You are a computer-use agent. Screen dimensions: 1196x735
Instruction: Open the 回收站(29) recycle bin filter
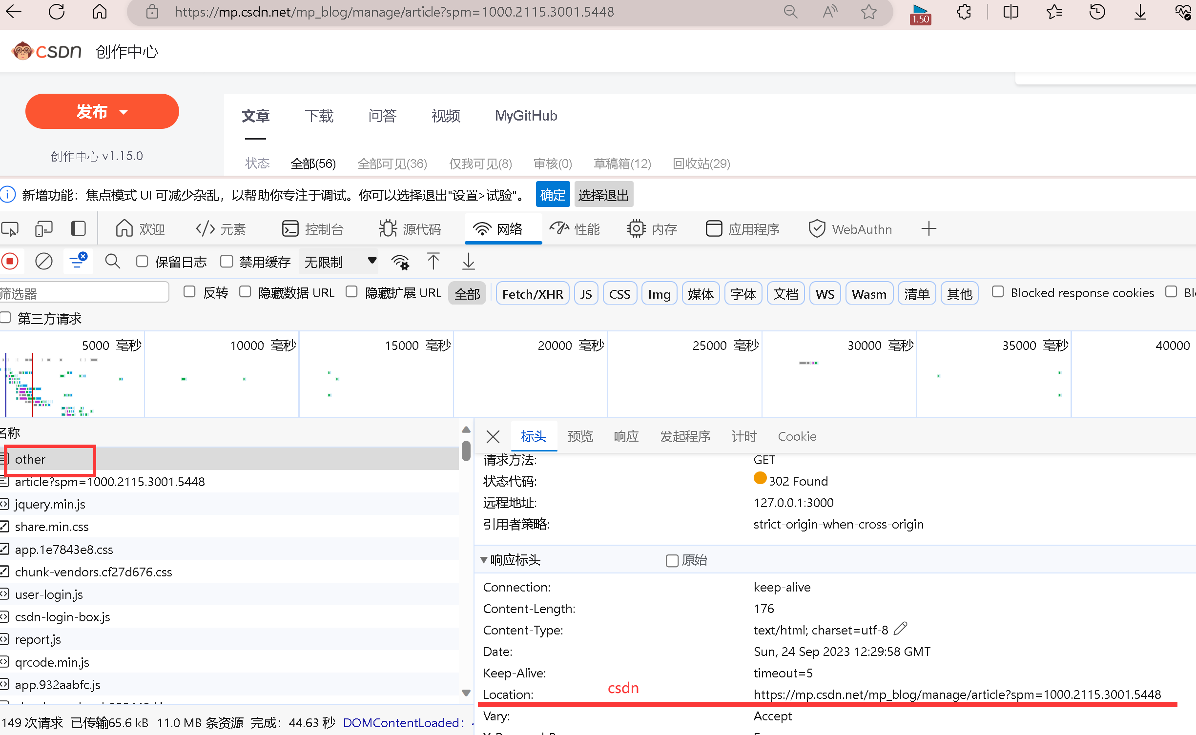pyautogui.click(x=701, y=163)
